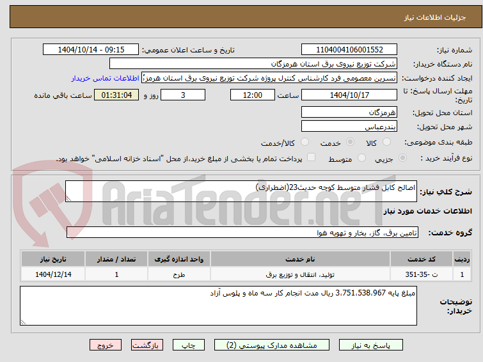Click the remaining time field 01:31:04

(x=116, y=95)
